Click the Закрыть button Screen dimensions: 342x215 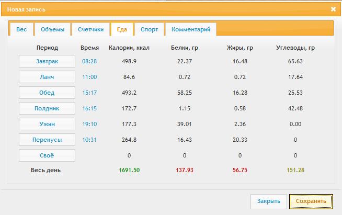point(269,201)
